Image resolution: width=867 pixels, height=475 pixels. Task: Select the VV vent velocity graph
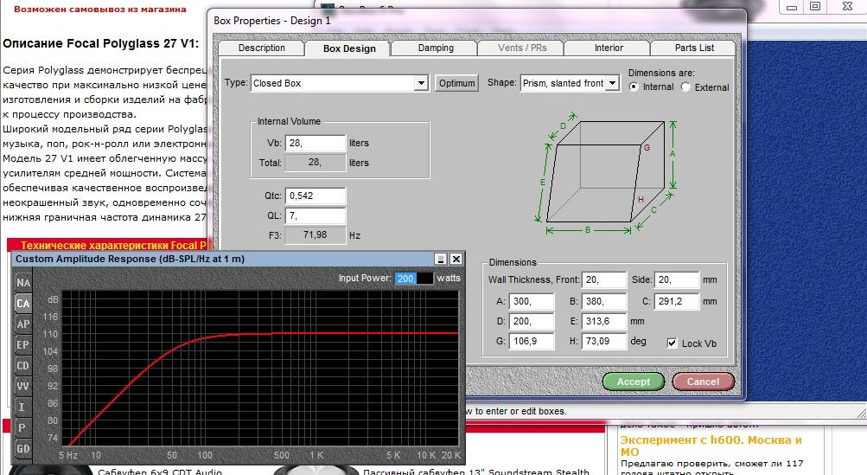click(x=23, y=387)
